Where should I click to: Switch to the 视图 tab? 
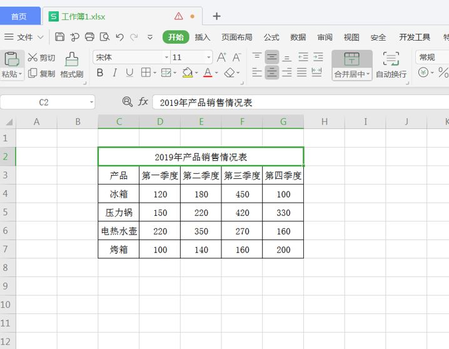tap(351, 38)
